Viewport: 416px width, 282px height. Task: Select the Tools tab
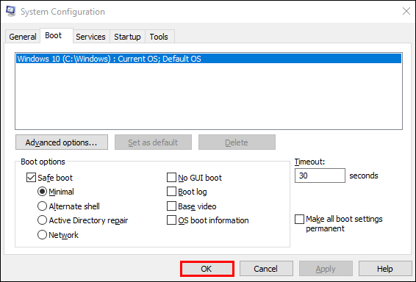click(x=159, y=37)
